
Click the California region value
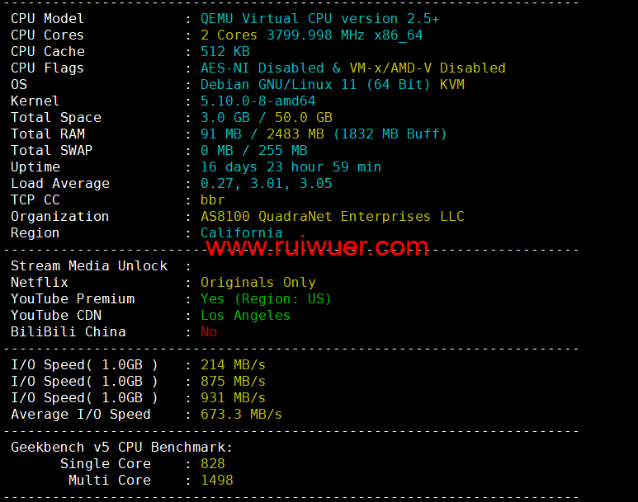pos(241,233)
